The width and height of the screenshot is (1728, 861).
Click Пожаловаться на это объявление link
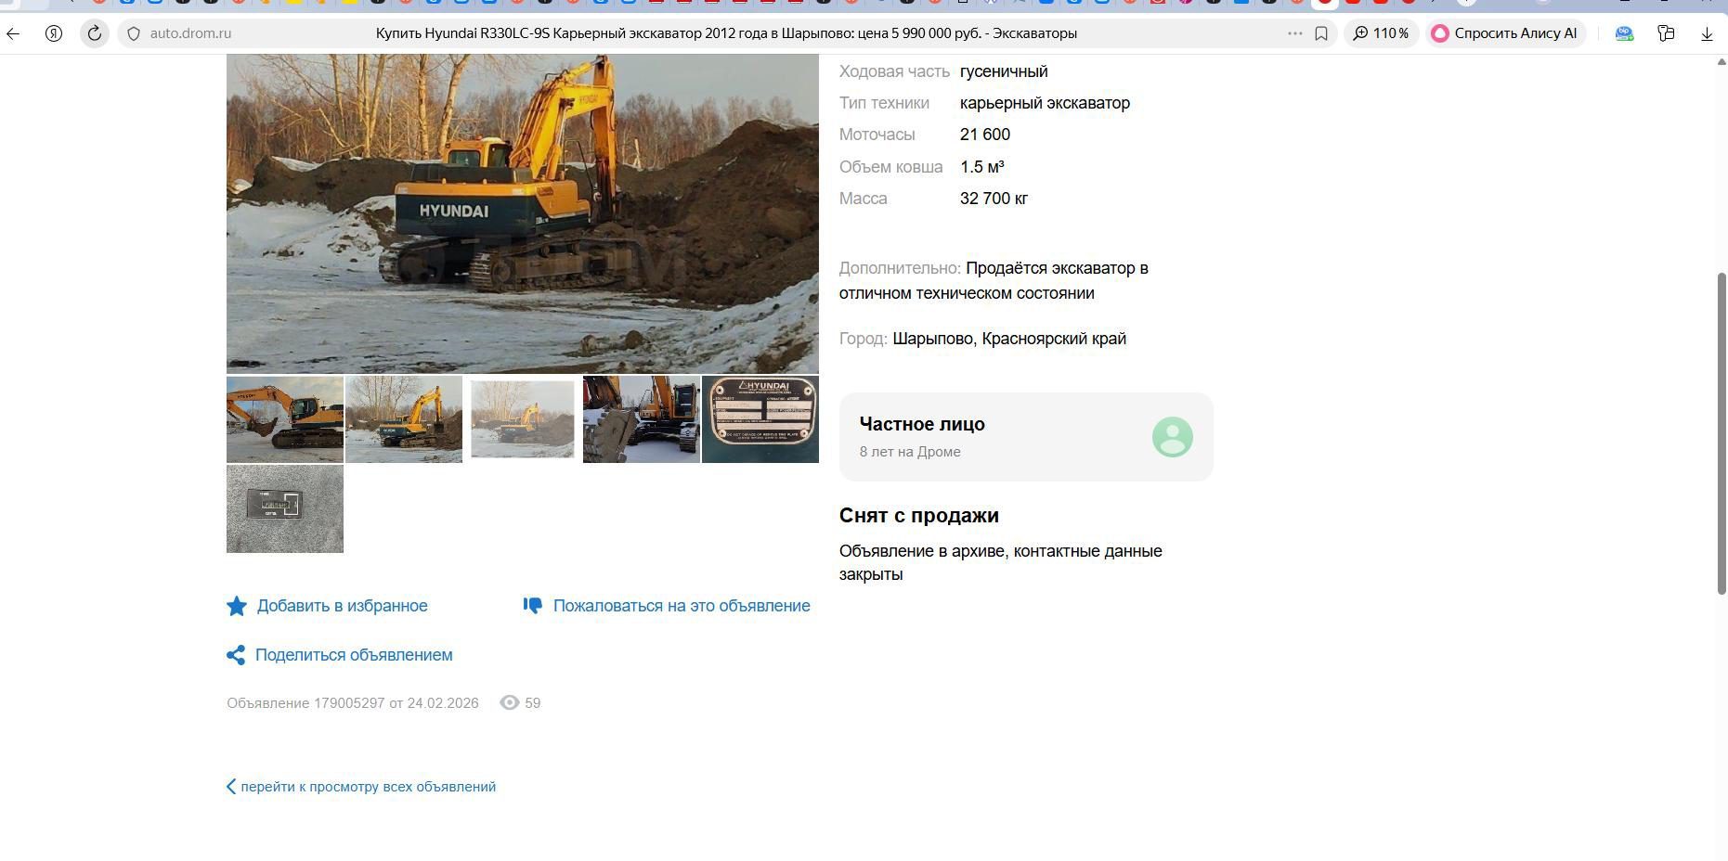tap(682, 606)
